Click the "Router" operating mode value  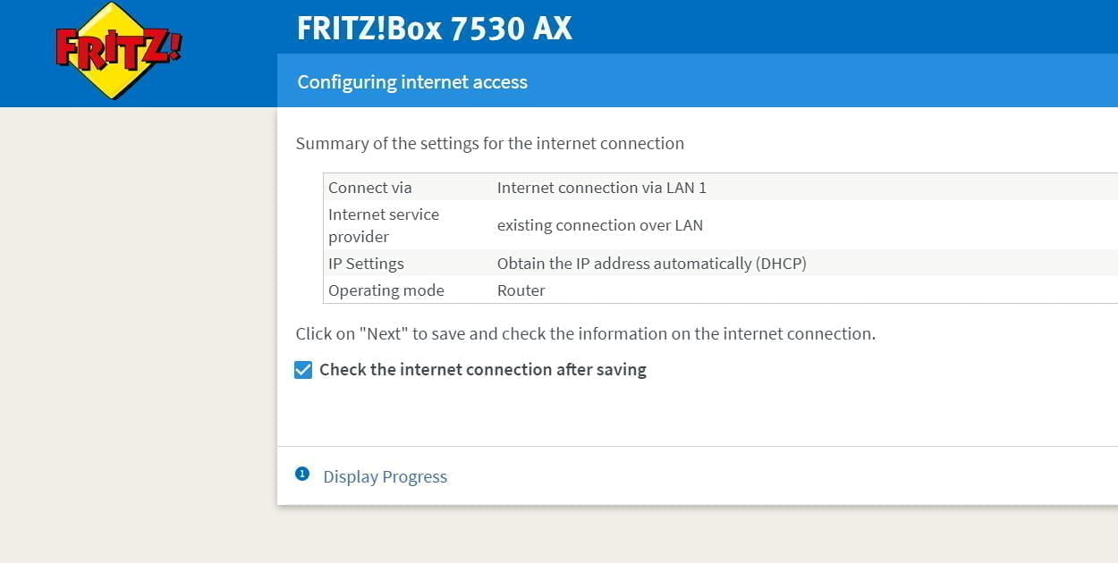click(x=521, y=290)
